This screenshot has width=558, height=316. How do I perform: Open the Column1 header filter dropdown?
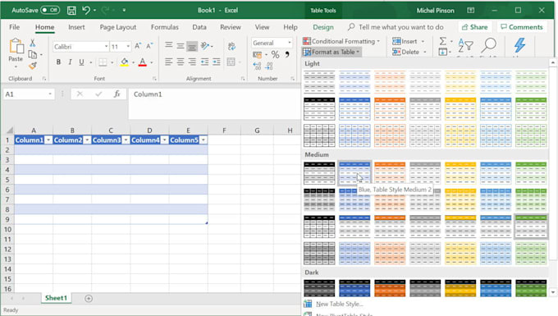48,140
